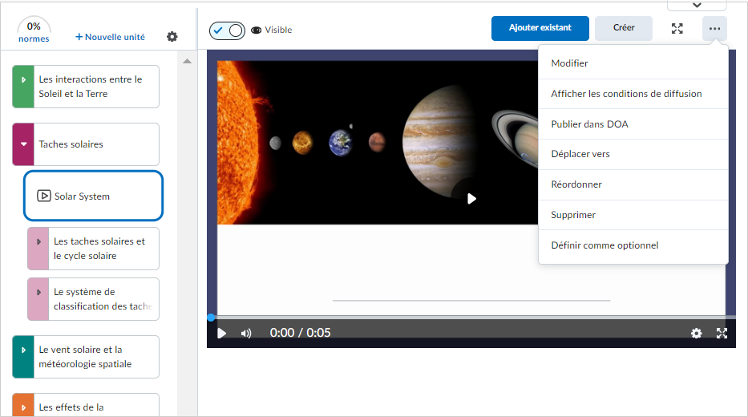748x417 pixels.
Task: Select Supprimer in the menu
Action: [633, 215]
